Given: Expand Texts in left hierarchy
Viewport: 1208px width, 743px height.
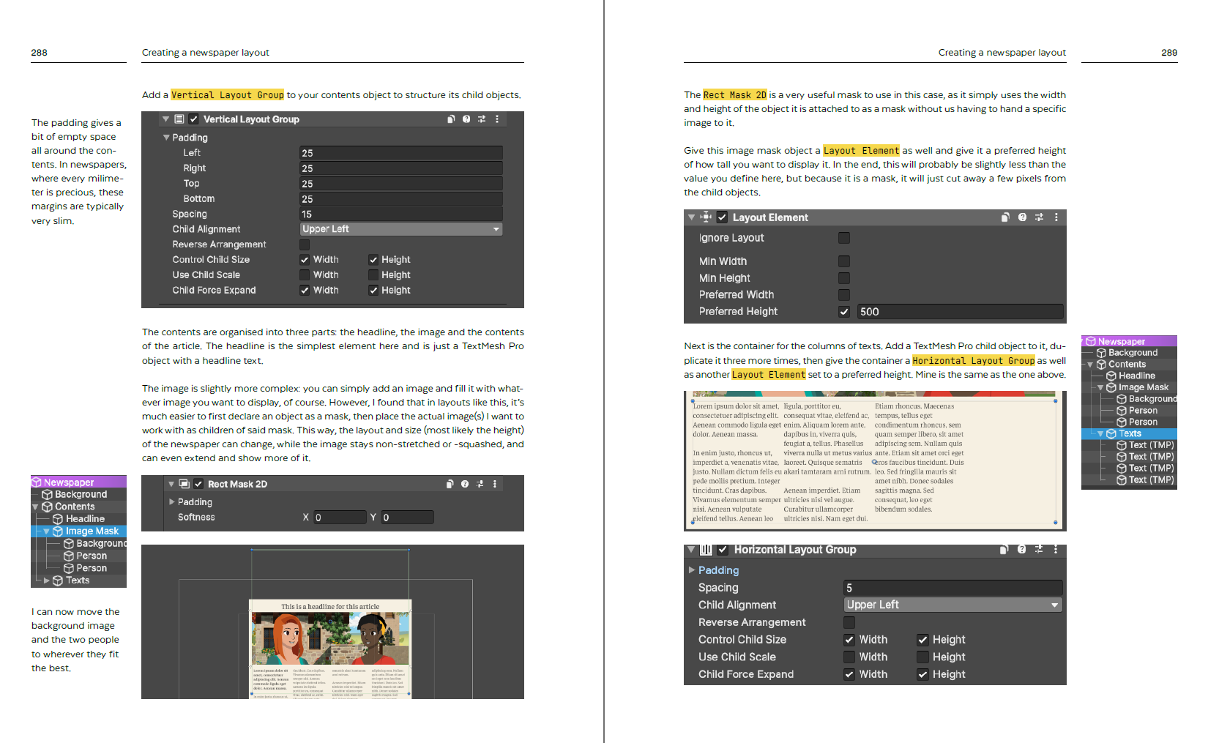Looking at the screenshot, I should (x=47, y=580).
